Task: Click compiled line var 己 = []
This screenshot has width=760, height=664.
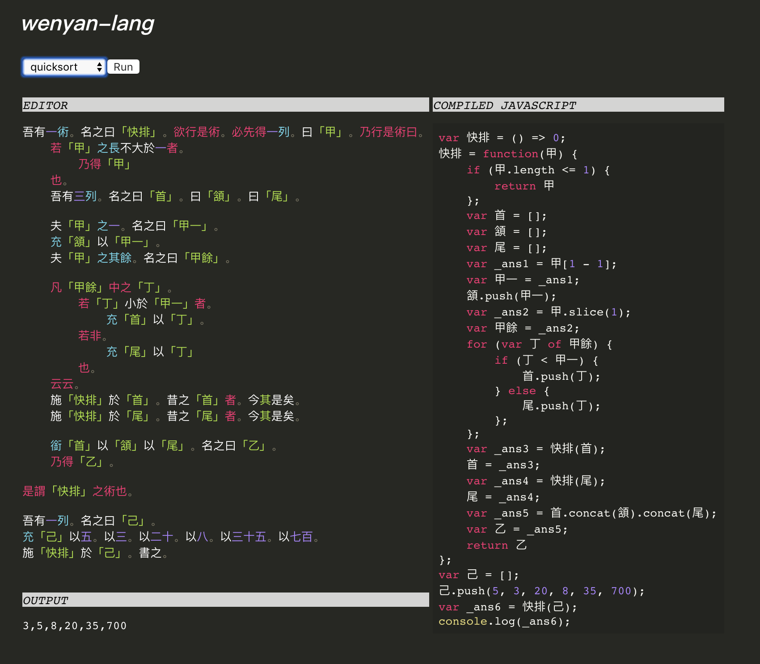Action: [479, 575]
